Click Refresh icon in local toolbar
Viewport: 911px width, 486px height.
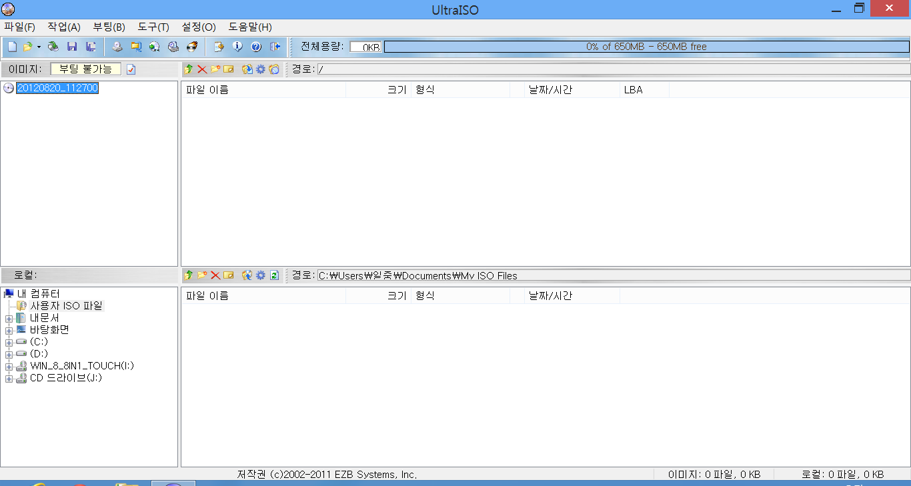pyautogui.click(x=274, y=275)
